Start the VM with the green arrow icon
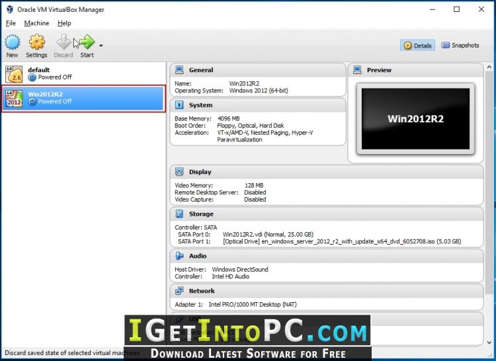496x361 pixels. pyautogui.click(x=87, y=42)
